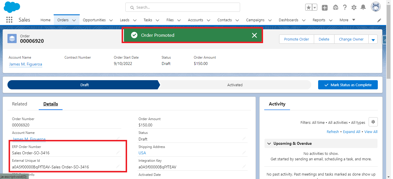Open the Favorites star icon
The width and height of the screenshot is (393, 179).
309,7
